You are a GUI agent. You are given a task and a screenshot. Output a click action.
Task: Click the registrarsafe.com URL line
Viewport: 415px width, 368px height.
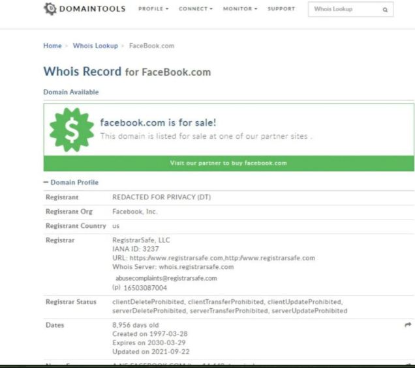(x=213, y=258)
